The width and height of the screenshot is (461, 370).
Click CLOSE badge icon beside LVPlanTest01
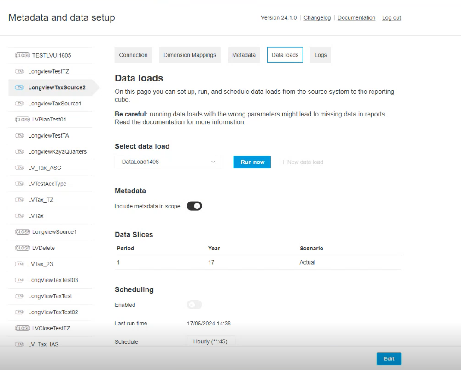23,120
